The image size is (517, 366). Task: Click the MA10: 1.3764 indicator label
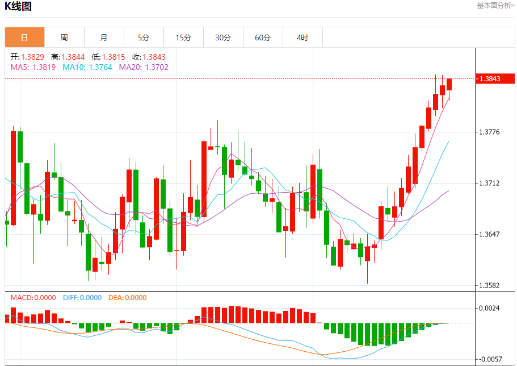pos(87,67)
